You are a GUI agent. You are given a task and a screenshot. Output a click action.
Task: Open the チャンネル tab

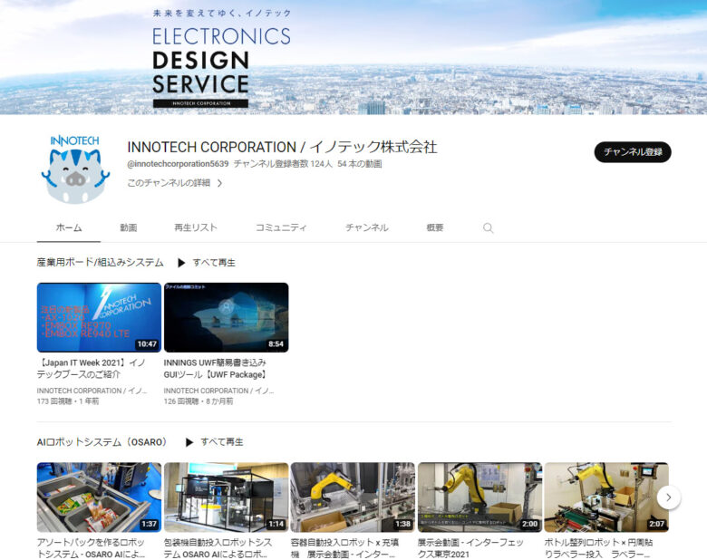366,227
